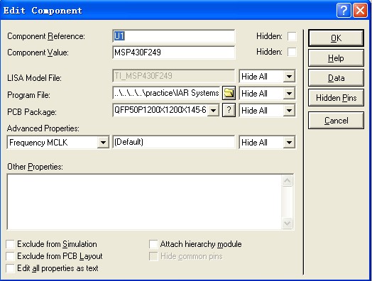Viewport: 372px width, 281px height.
Task: Click Other Properties scrollbar down arrow
Action: pyautogui.click(x=288, y=223)
